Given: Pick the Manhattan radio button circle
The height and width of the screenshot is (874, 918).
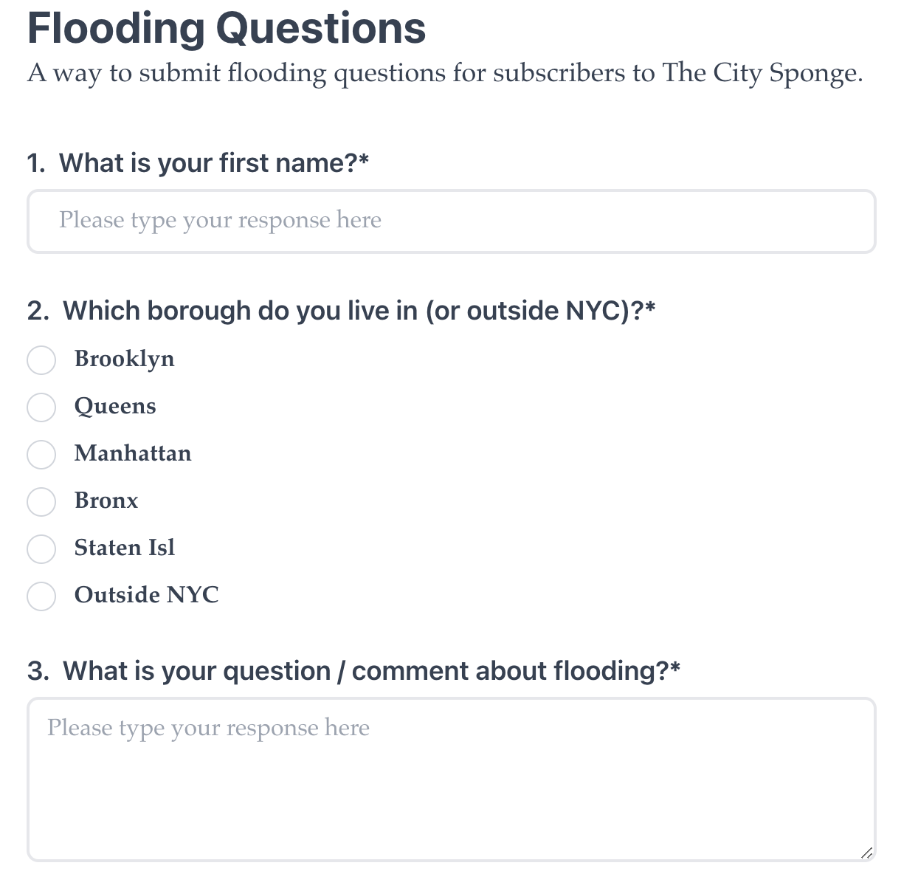Looking at the screenshot, I should 41,455.
